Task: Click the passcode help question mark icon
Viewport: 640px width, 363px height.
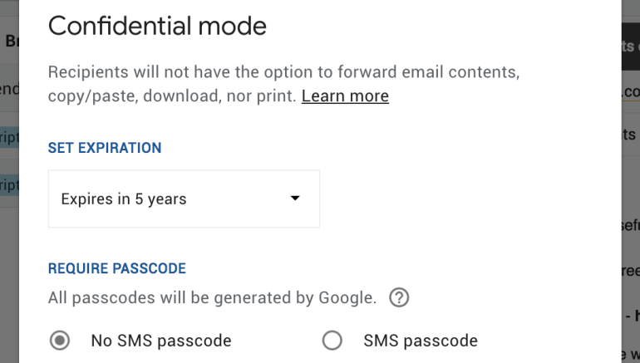Action: click(399, 297)
